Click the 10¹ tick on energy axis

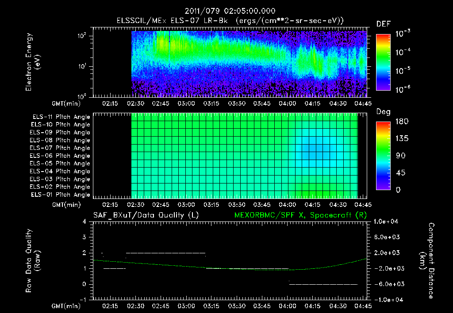[82, 66]
